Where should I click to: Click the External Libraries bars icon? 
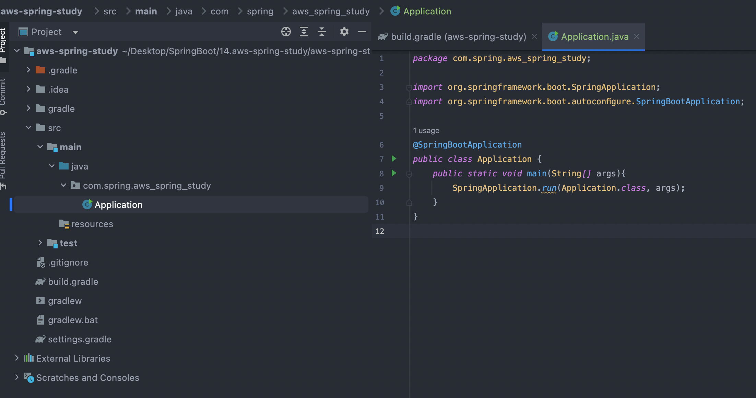coord(29,358)
